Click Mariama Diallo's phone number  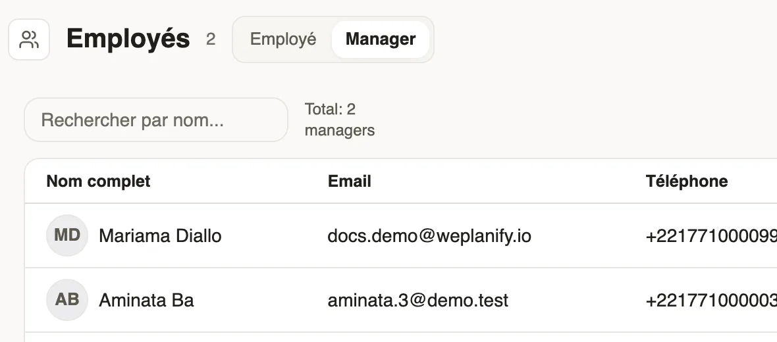[711, 237]
